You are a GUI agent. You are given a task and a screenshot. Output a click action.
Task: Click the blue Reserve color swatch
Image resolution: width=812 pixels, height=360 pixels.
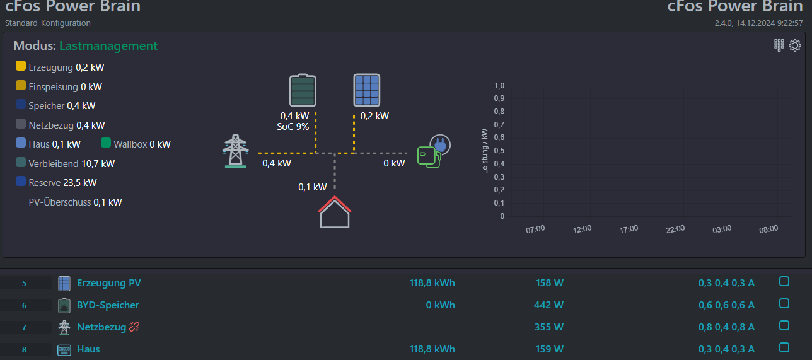pos(21,182)
